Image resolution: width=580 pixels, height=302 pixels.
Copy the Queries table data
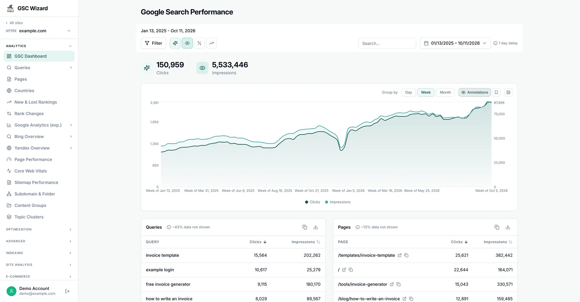(305, 227)
